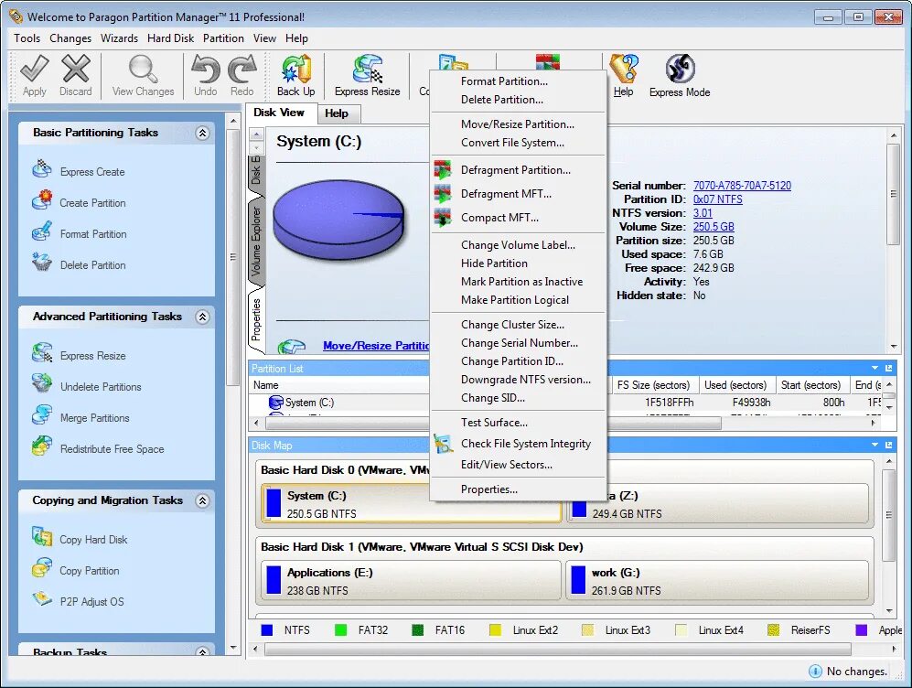Select Change Cluster Size... menu entry
Image resolution: width=912 pixels, height=688 pixels.
click(x=512, y=325)
